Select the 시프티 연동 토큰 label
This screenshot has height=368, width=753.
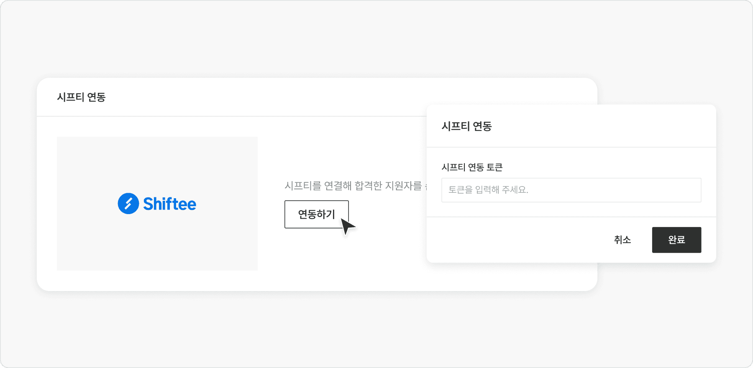pos(472,167)
